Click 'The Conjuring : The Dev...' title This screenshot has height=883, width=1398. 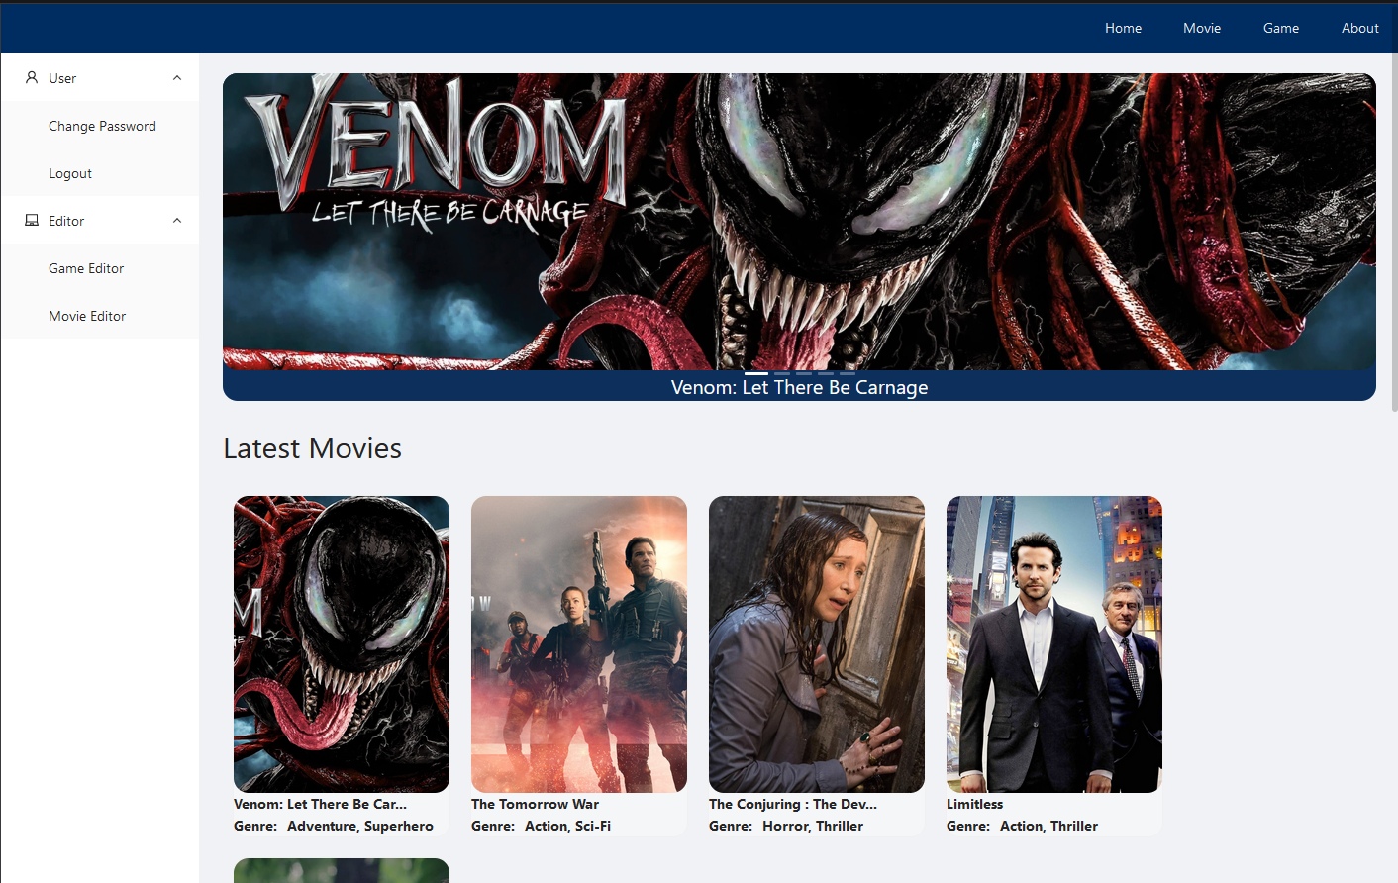click(793, 804)
